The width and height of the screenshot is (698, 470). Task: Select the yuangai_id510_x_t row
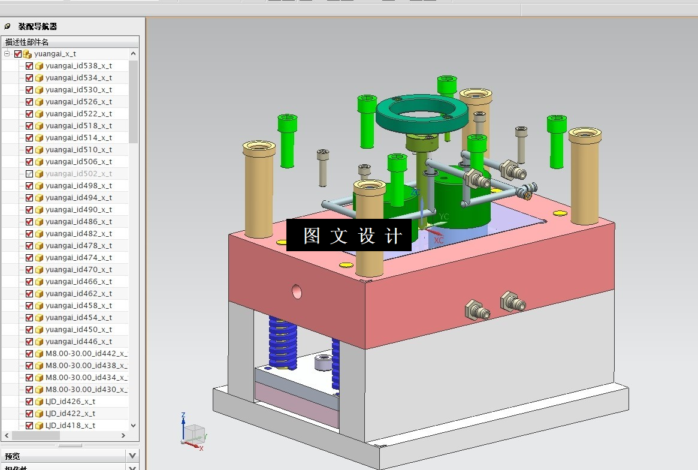click(x=65, y=150)
